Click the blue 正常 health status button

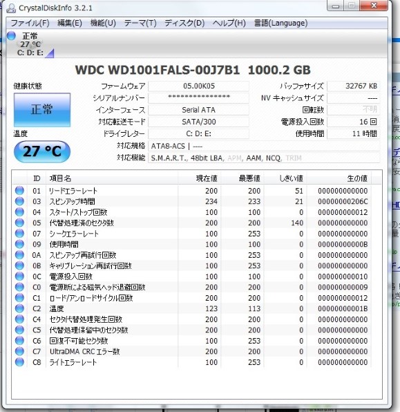(42, 110)
